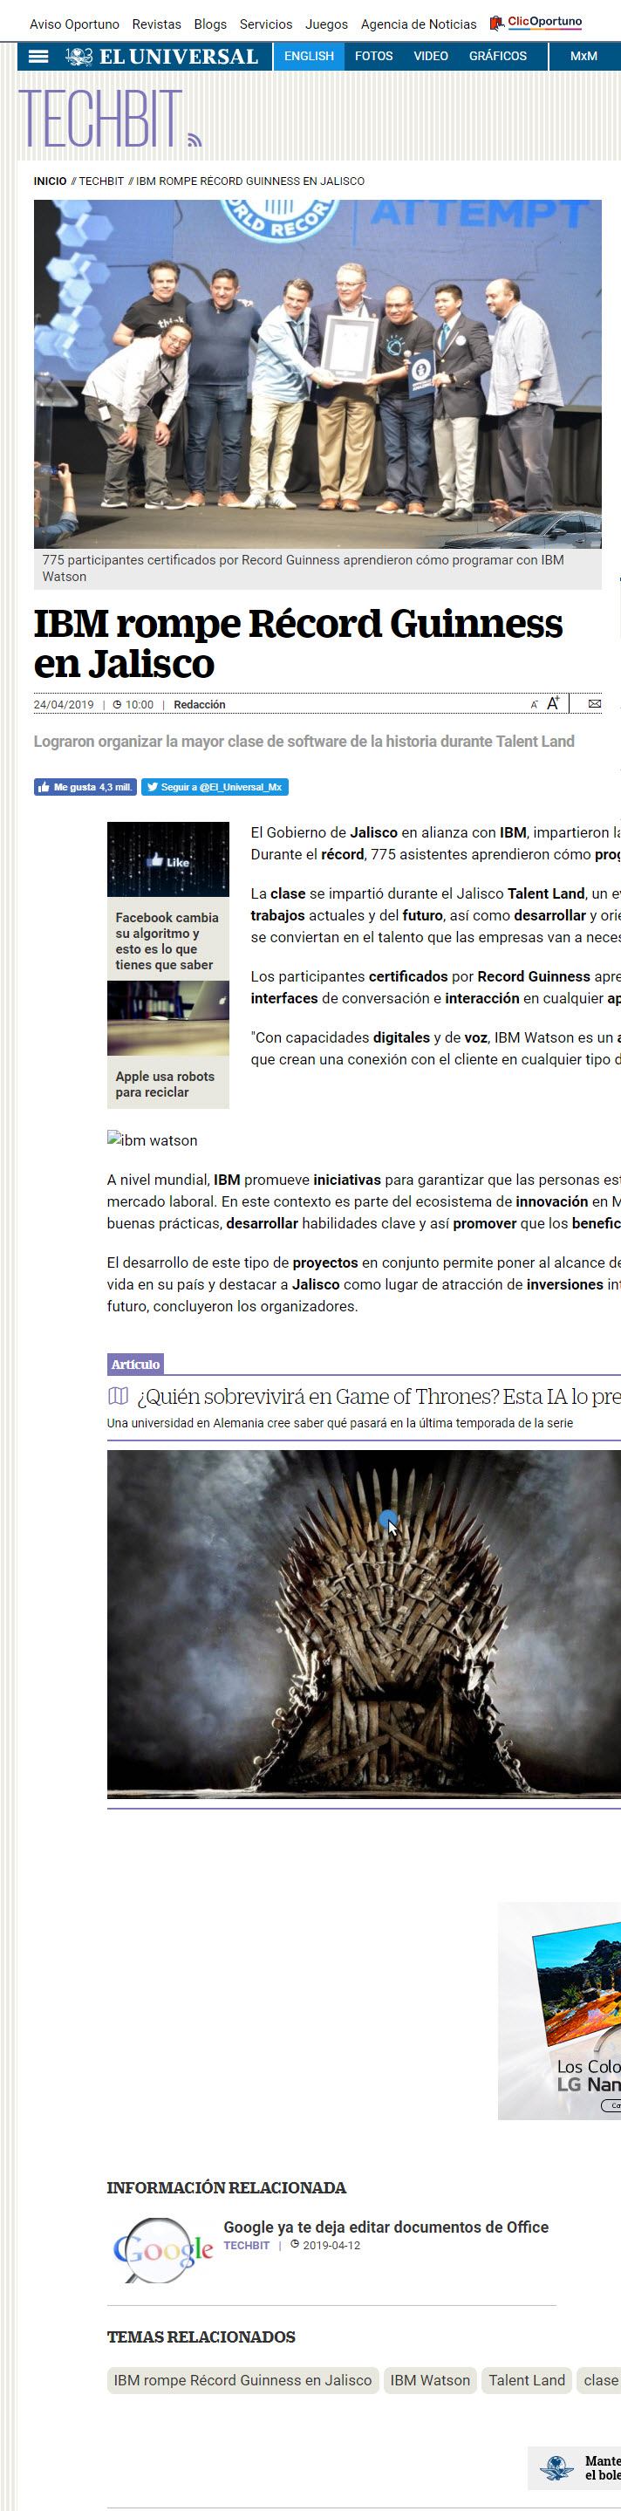The image size is (621, 2511).
Task: Select the IBM Watson topic tag
Action: [x=430, y=2379]
